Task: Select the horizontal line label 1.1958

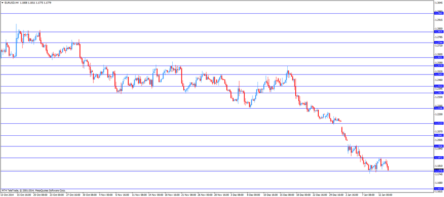Action: pos(438,146)
